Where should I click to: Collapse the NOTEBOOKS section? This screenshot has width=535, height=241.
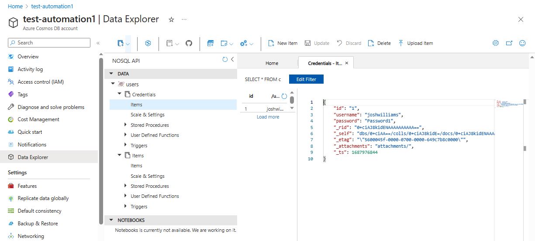111,220
